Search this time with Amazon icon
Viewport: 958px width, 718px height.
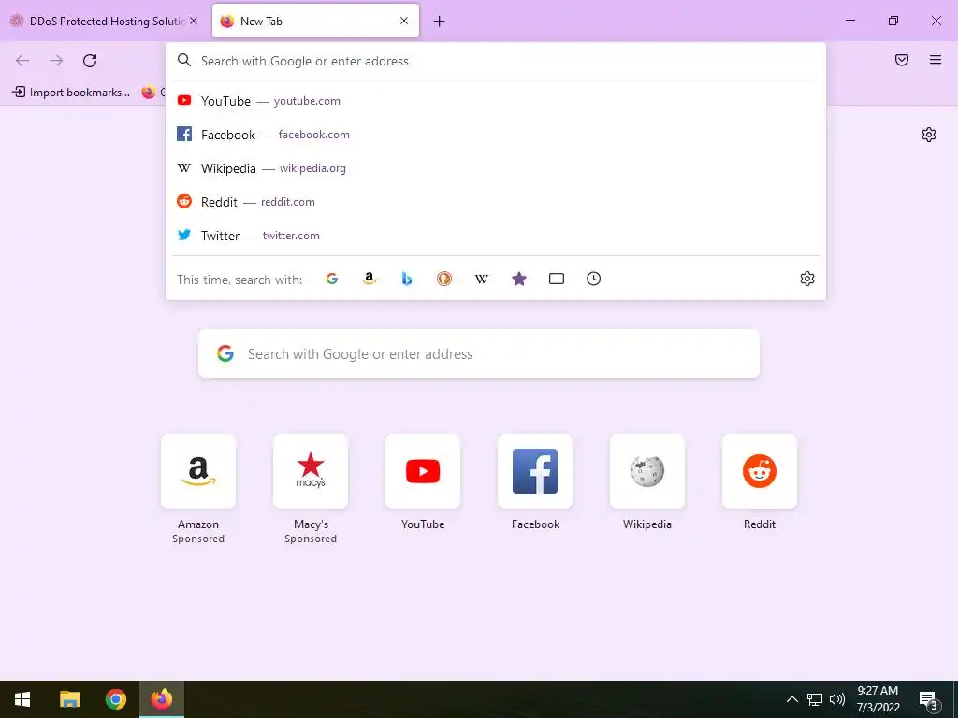tap(369, 279)
